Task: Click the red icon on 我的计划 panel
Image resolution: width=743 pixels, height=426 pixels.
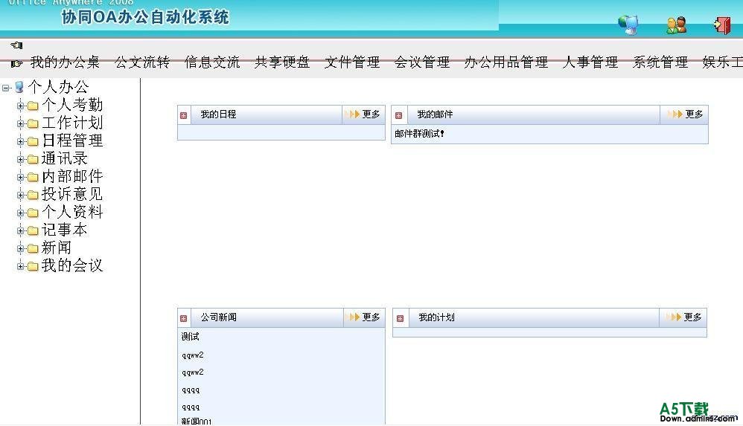Action: [400, 318]
